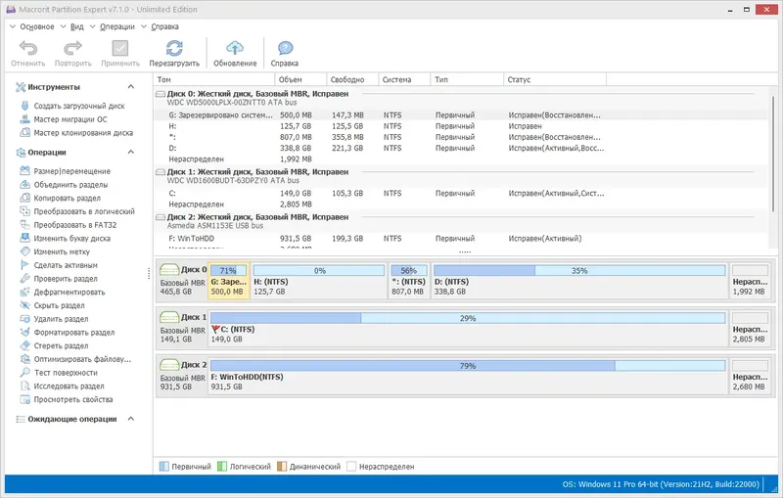783x498 pixels.
Task: Launch Мастер миграции ОС wizard
Action: tap(70, 119)
